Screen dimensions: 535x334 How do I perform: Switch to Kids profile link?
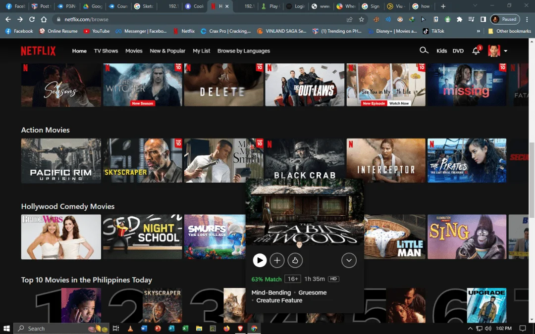(441, 51)
